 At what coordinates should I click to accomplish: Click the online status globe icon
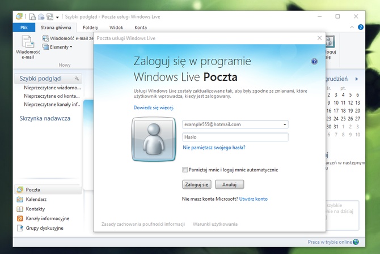pos(356,242)
